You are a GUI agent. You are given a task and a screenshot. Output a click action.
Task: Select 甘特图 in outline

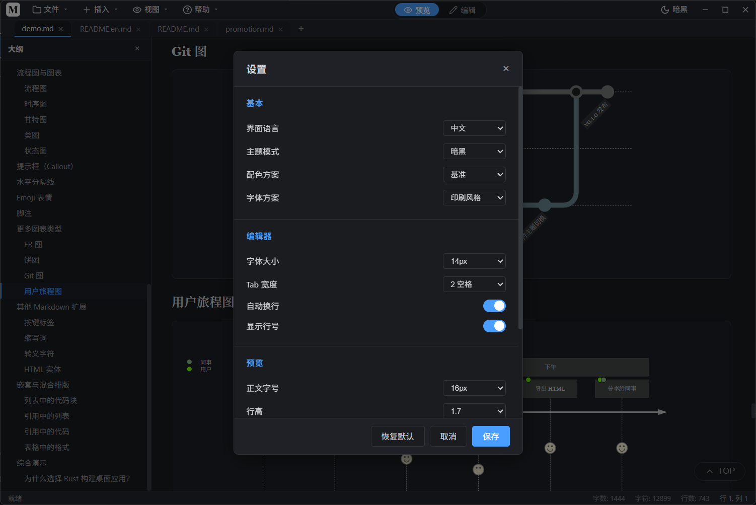35,119
